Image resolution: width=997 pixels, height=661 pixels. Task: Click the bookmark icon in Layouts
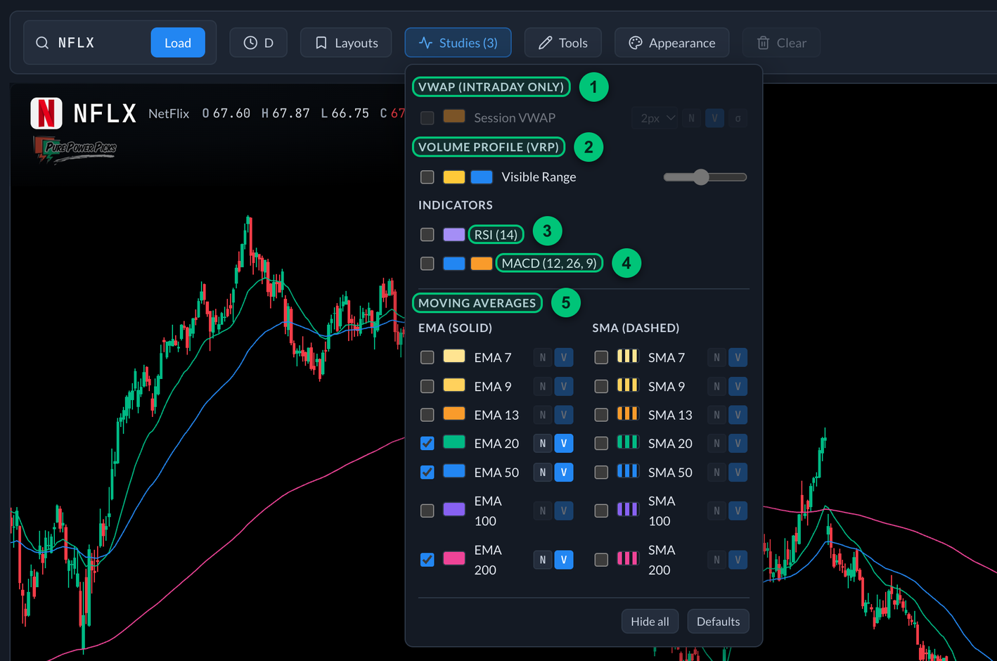(321, 43)
